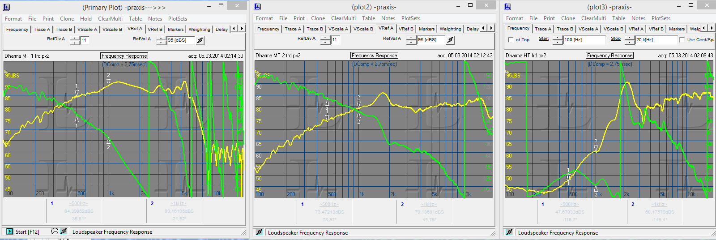Click RefVal A 95 dBS field in plot2
Image resolution: width=716 pixels, height=240 pixels.
tap(431, 40)
